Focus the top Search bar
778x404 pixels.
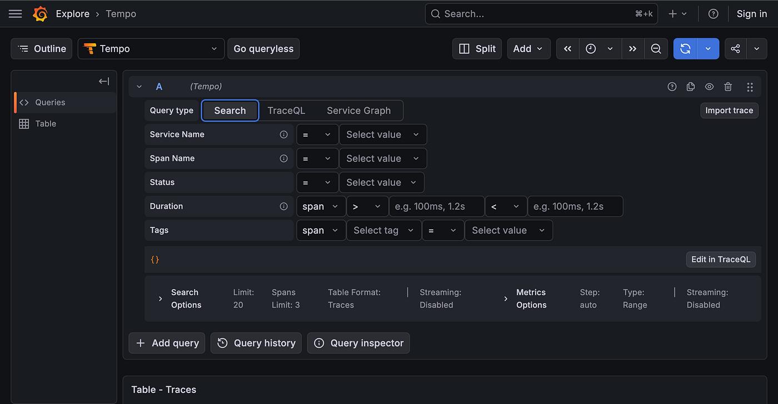(541, 14)
